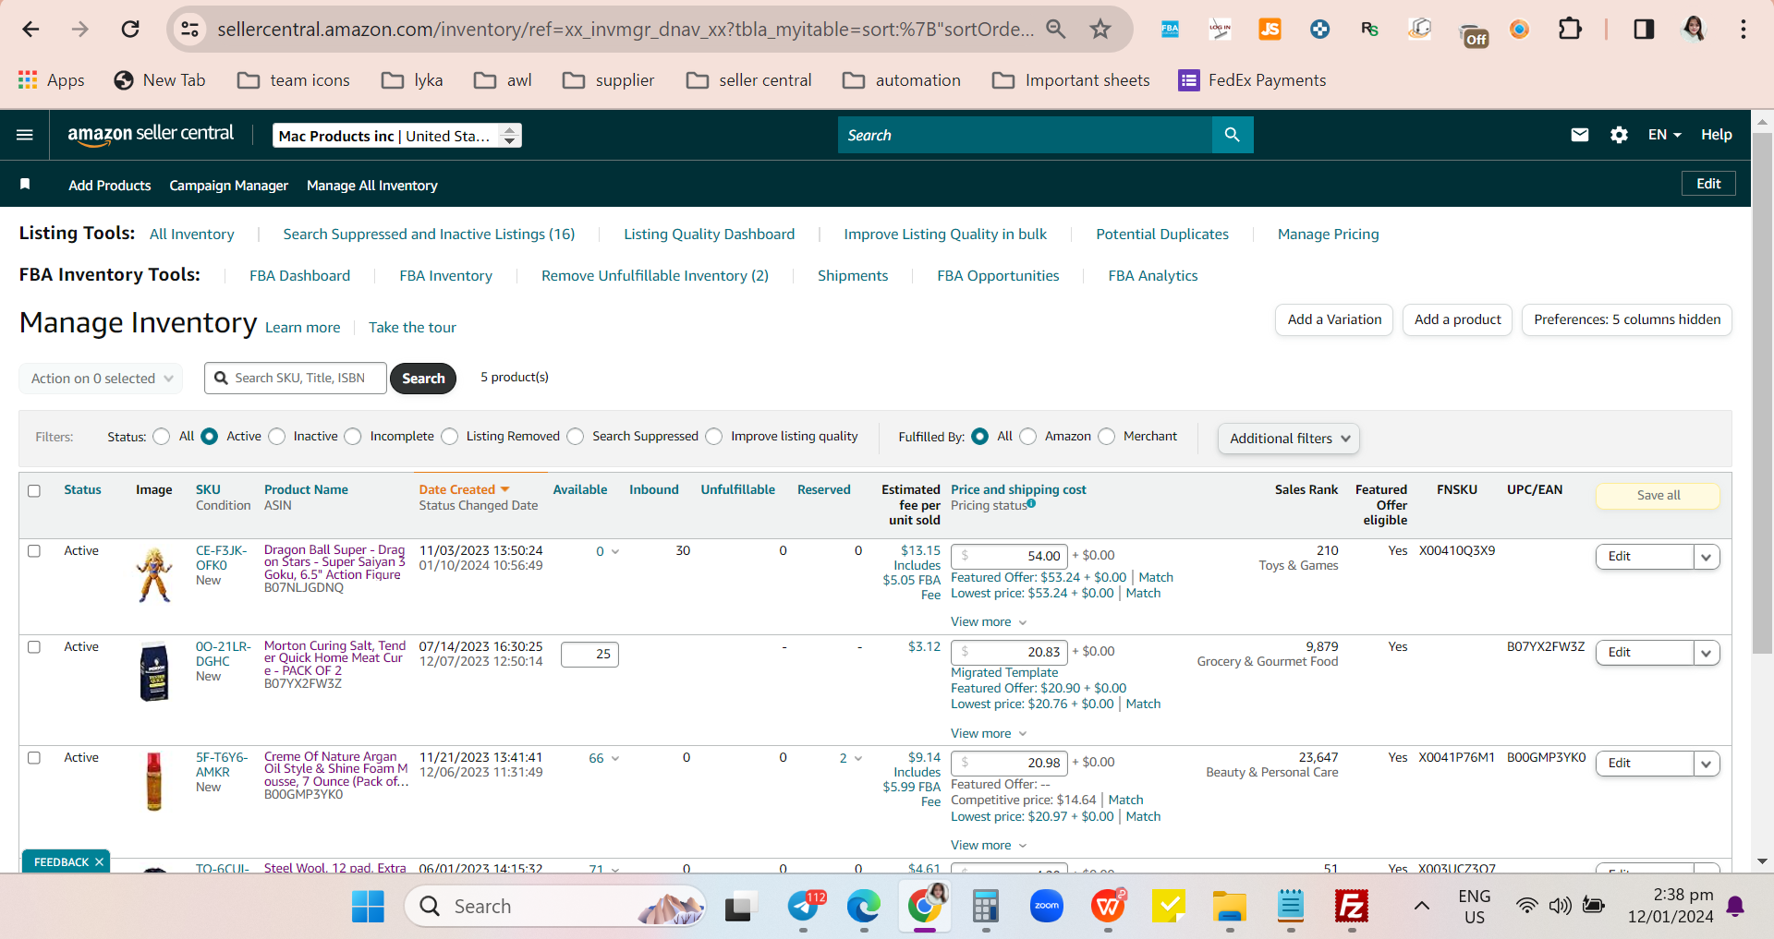1774x939 pixels.
Task: Open the EN language dropdown
Action: click(x=1665, y=135)
